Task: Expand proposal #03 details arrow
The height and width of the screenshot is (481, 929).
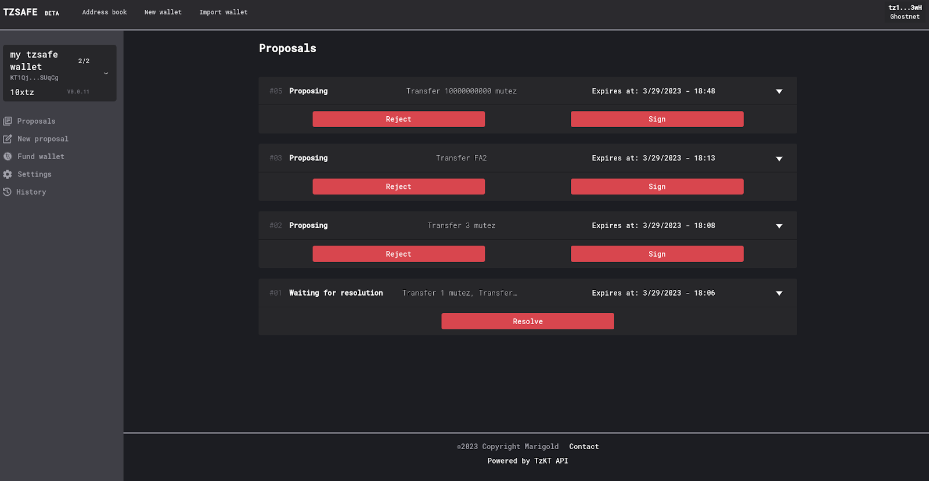Action: (x=779, y=159)
